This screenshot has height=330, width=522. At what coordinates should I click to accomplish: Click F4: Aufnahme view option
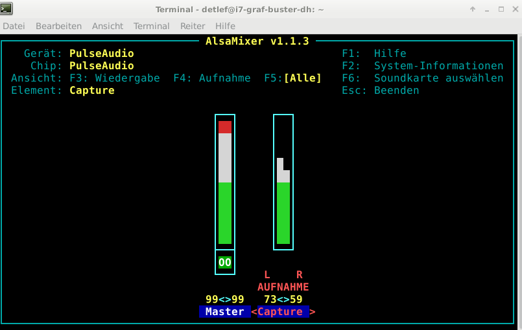click(212, 78)
